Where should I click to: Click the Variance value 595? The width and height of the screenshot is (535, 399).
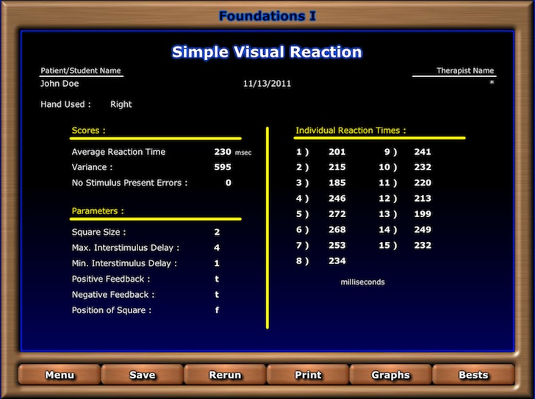pos(223,167)
